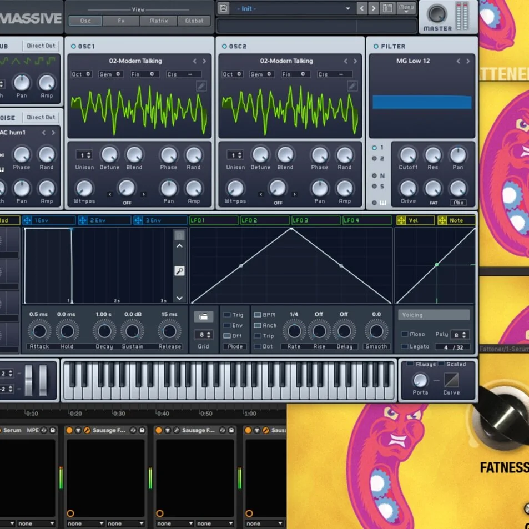
Task: Select previous filter type arrow
Action: coord(458,61)
